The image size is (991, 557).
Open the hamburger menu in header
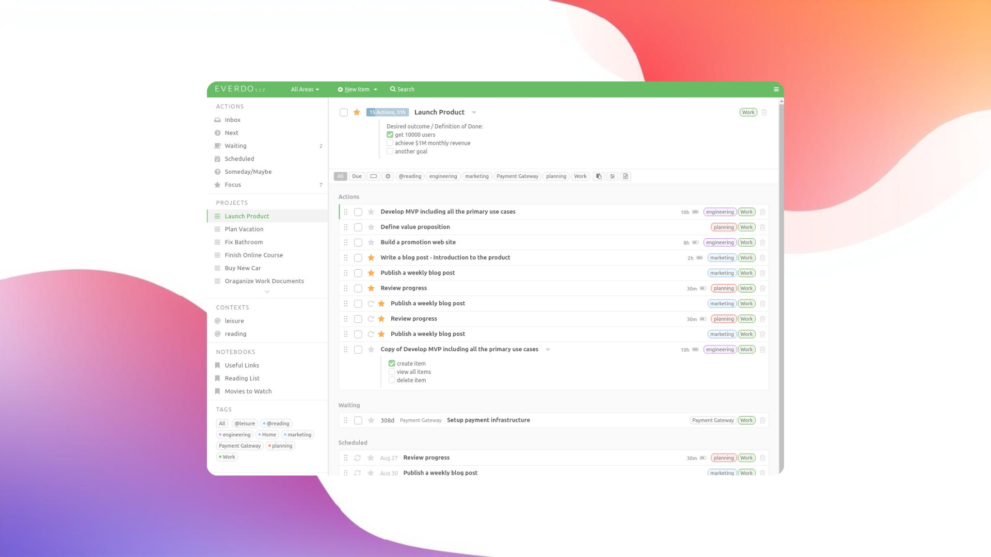point(776,89)
